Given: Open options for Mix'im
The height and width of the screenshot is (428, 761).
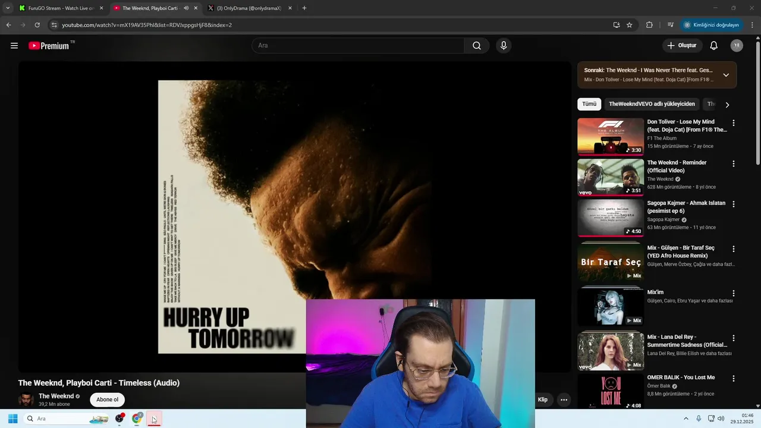Looking at the screenshot, I should click(733, 293).
